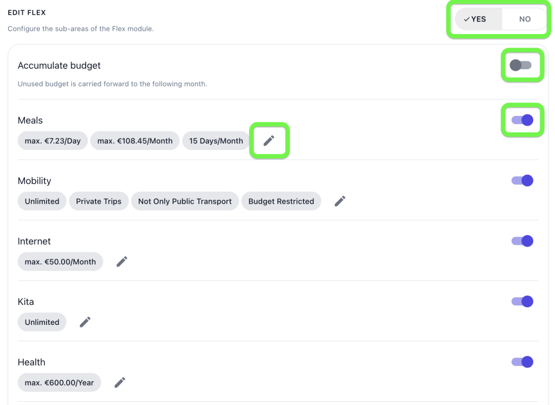Click the max. €600.00/Year chip

[59, 383]
